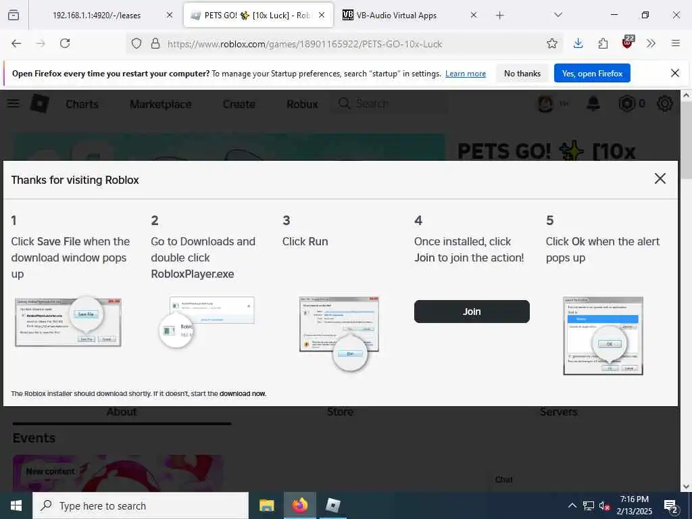Open Create in Roblox navigation
Image resolution: width=692 pixels, height=519 pixels.
239,104
